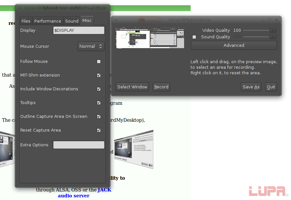Open the recordMyDesktop main window menu arrow
Viewport: 291px width, 200px height.
[116, 20]
